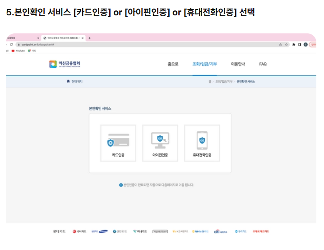Click the Hyundai Card logo in the footer
This screenshot has width=324, height=250.
pos(160,231)
